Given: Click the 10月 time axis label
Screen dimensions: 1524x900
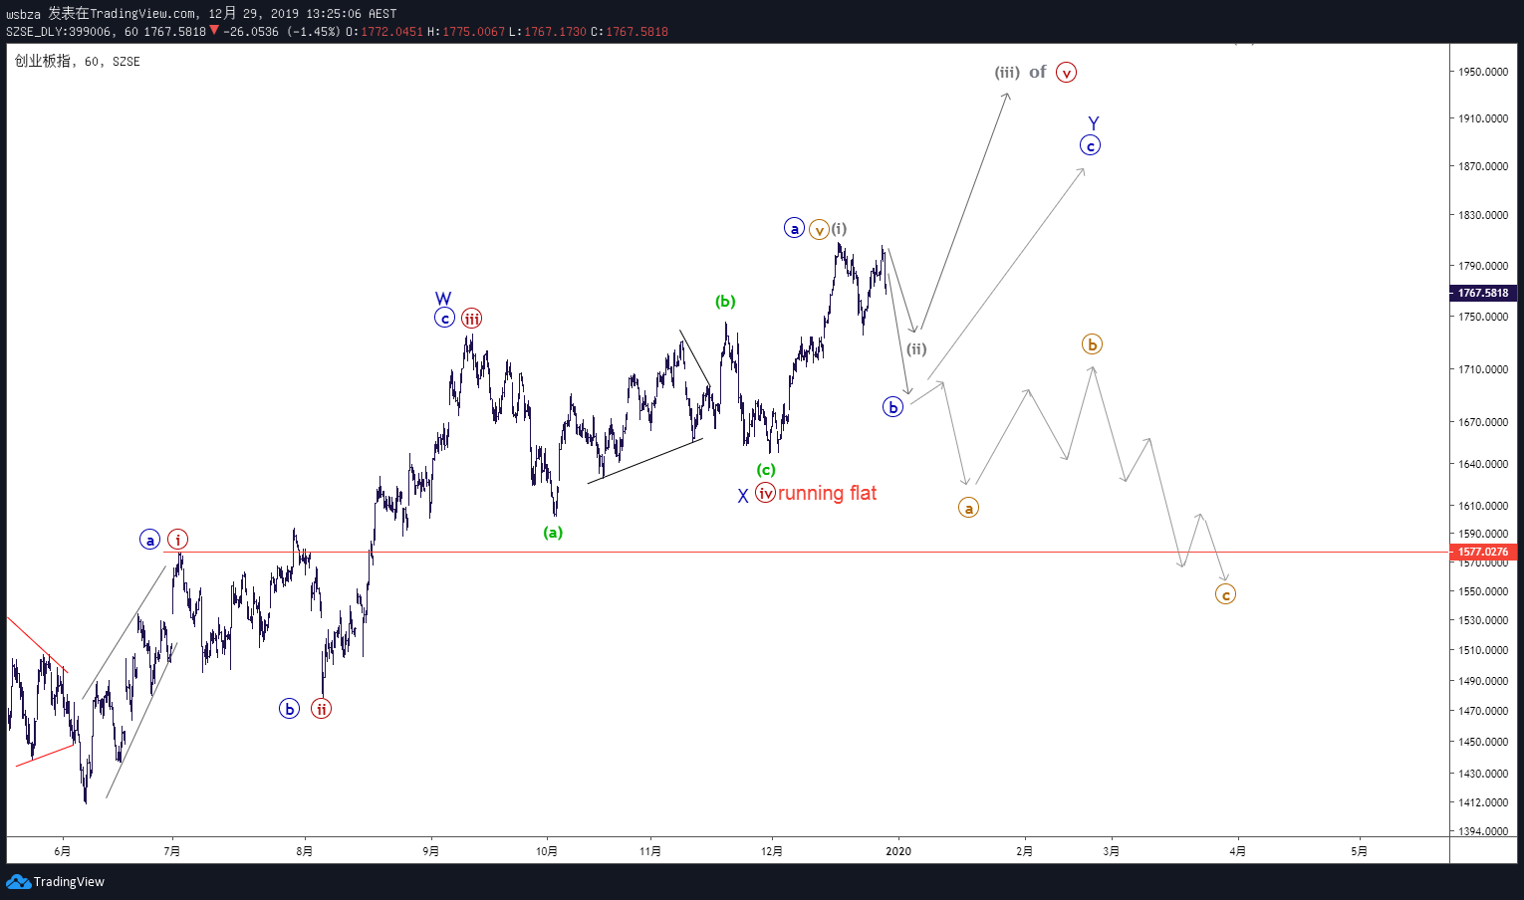Looking at the screenshot, I should (x=547, y=851).
